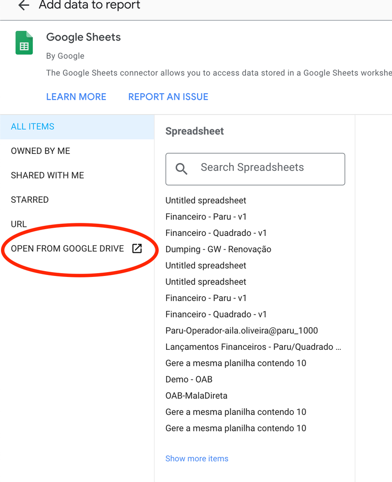Image resolution: width=392 pixels, height=482 pixels.
Task: Select OAB-MalaDireta spreadsheet
Action: tap(196, 396)
